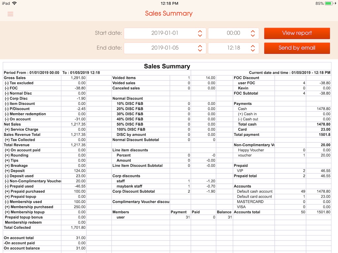Click the start time stepper arrows
This screenshot has width=338, height=253.
253,33
